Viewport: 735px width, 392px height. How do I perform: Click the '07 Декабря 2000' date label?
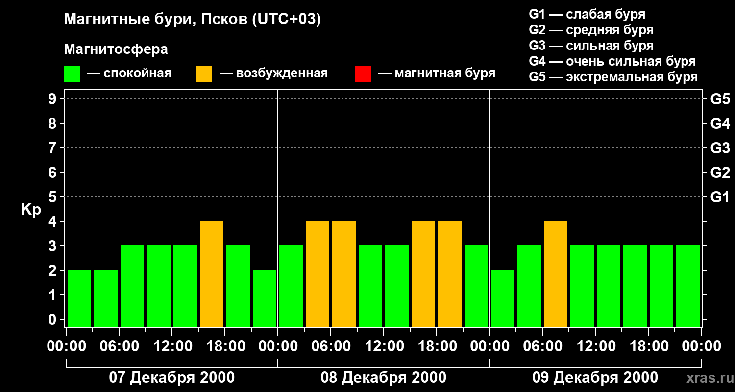pyautogui.click(x=171, y=378)
